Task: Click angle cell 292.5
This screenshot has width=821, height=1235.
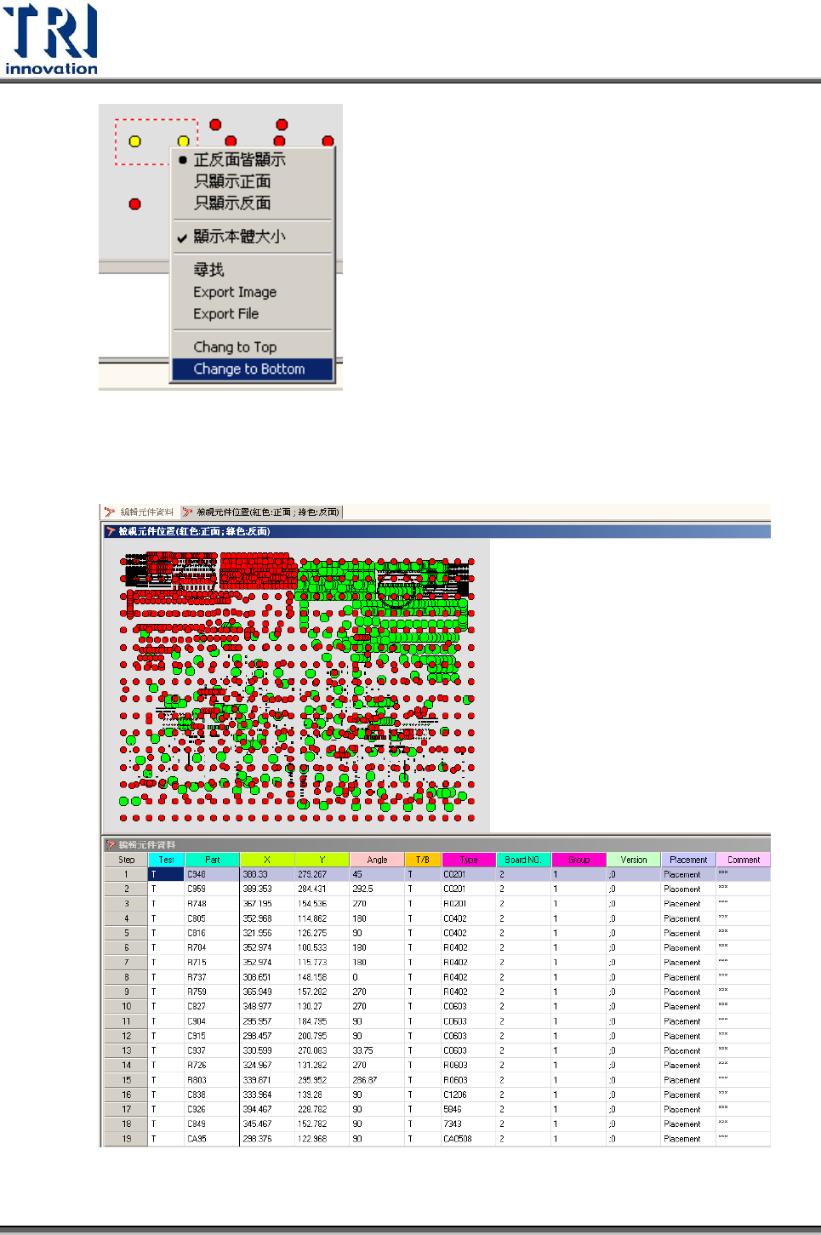Action: click(377, 889)
